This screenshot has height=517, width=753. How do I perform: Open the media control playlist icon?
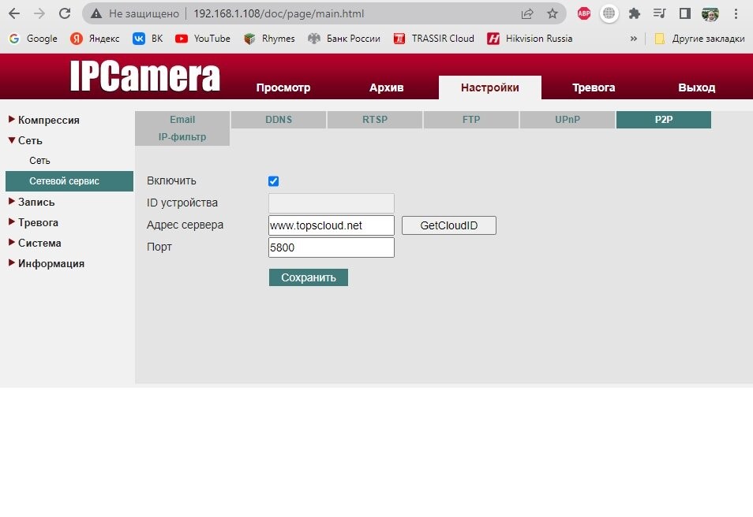(659, 13)
